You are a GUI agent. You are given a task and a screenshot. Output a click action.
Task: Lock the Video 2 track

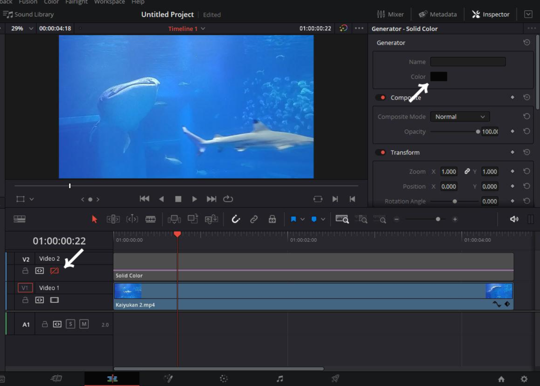tap(25, 271)
